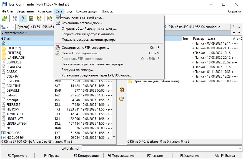
Task: Click the URL new FTP connection icon
Action: pos(58,53)
